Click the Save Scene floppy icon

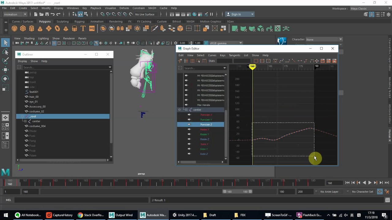[x=47, y=14]
